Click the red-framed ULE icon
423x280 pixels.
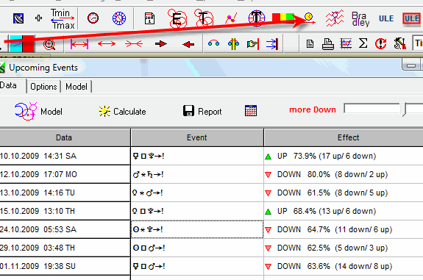411,18
